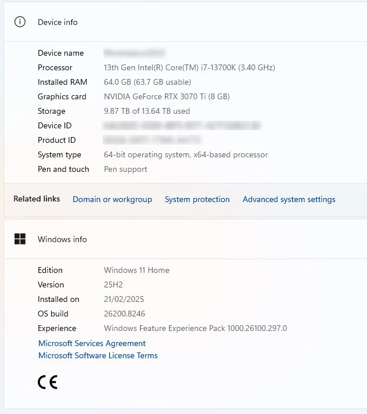Open Advanced system settings link

click(x=289, y=199)
